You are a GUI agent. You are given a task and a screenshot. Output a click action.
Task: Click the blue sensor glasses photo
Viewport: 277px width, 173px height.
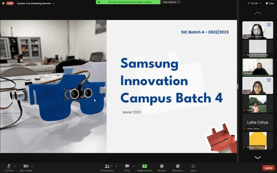[x=53, y=86]
